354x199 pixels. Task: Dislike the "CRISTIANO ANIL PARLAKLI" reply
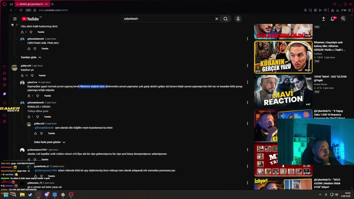pos(35,49)
